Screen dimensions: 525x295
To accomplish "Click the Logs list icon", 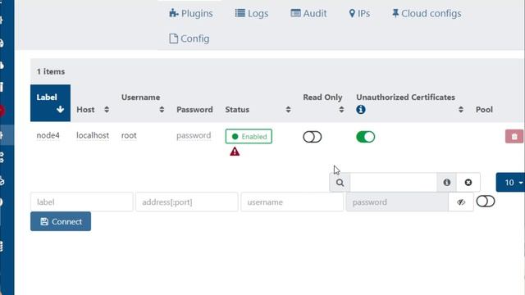I will coord(240,13).
